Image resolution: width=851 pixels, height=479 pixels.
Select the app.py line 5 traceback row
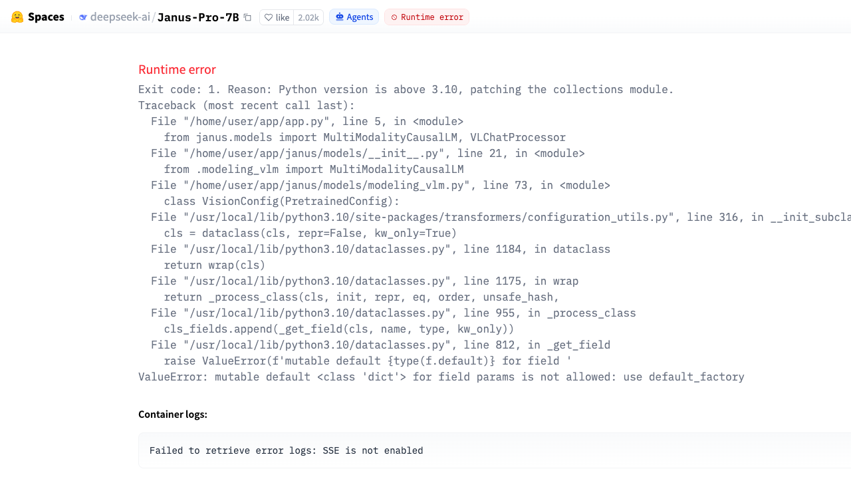[x=307, y=122]
